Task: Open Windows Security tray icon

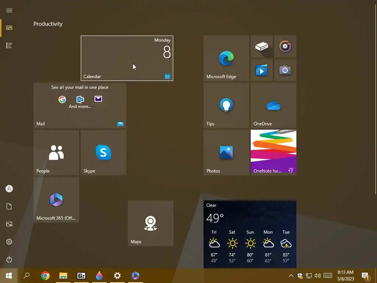Action: tap(300, 276)
